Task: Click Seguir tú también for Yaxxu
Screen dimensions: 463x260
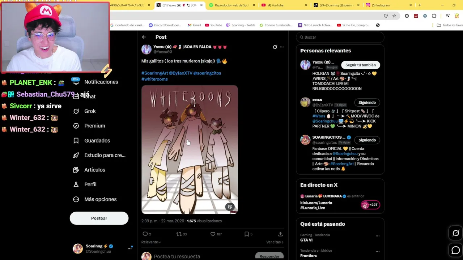Action: click(x=361, y=65)
